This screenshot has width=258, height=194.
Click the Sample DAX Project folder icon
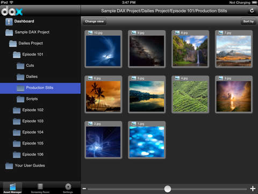9,32
